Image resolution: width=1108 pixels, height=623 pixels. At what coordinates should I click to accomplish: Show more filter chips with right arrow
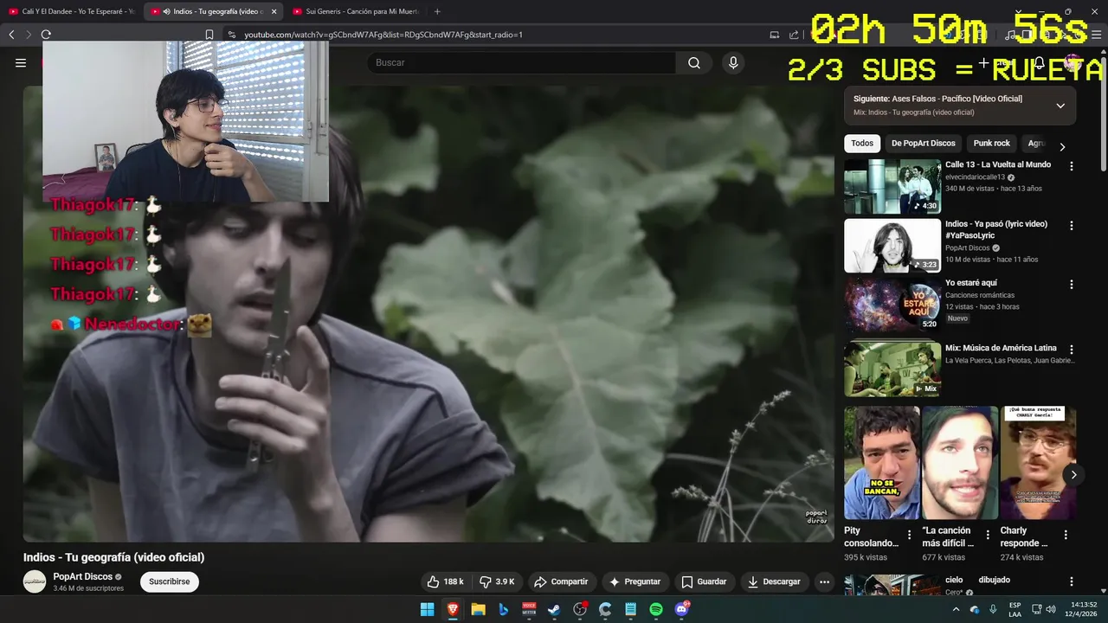point(1062,146)
